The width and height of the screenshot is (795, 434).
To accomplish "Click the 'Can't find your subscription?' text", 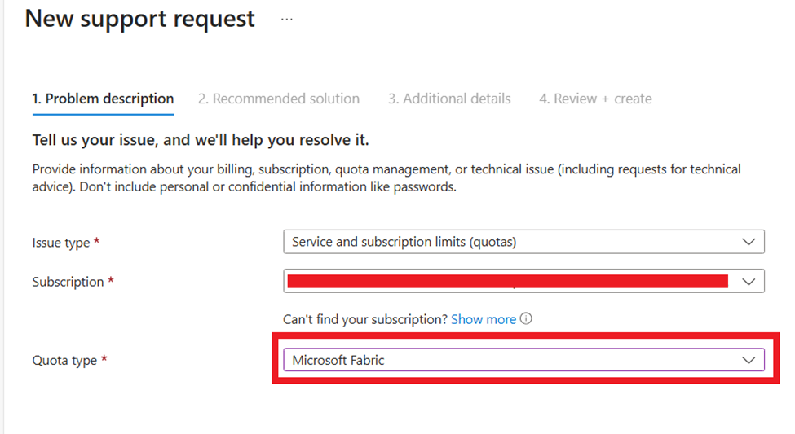I will [365, 319].
